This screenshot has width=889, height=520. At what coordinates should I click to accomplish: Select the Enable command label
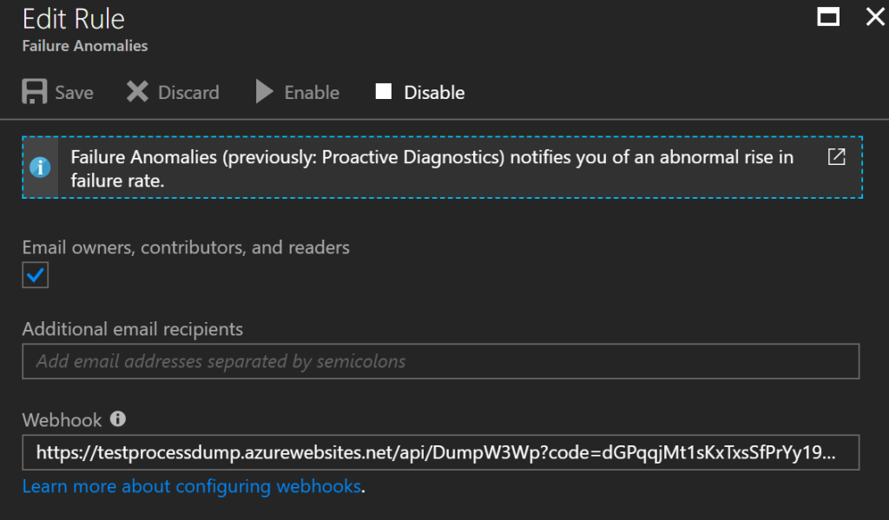coord(313,92)
